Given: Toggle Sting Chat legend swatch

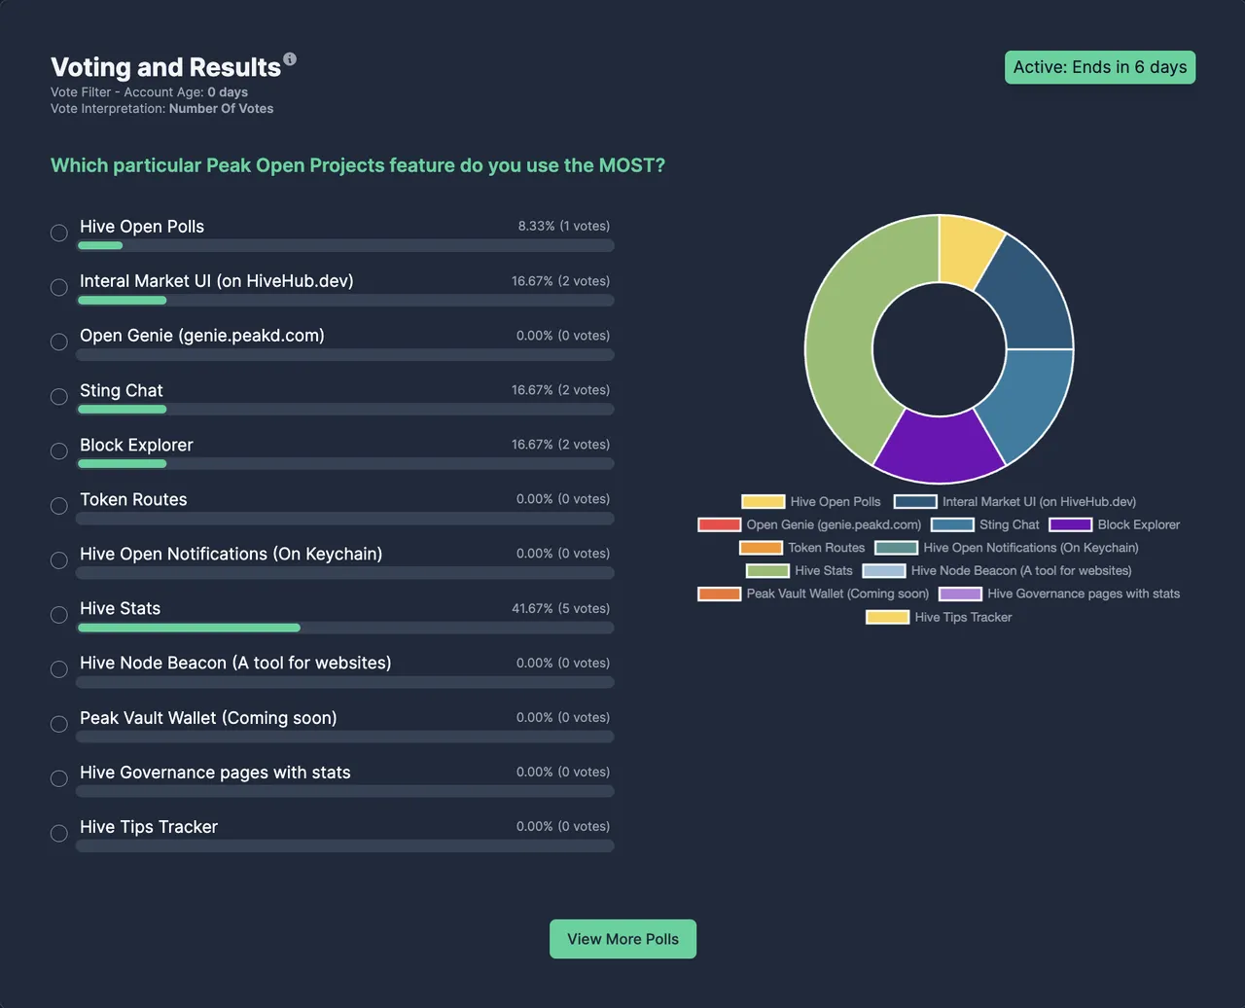Looking at the screenshot, I should [952, 524].
